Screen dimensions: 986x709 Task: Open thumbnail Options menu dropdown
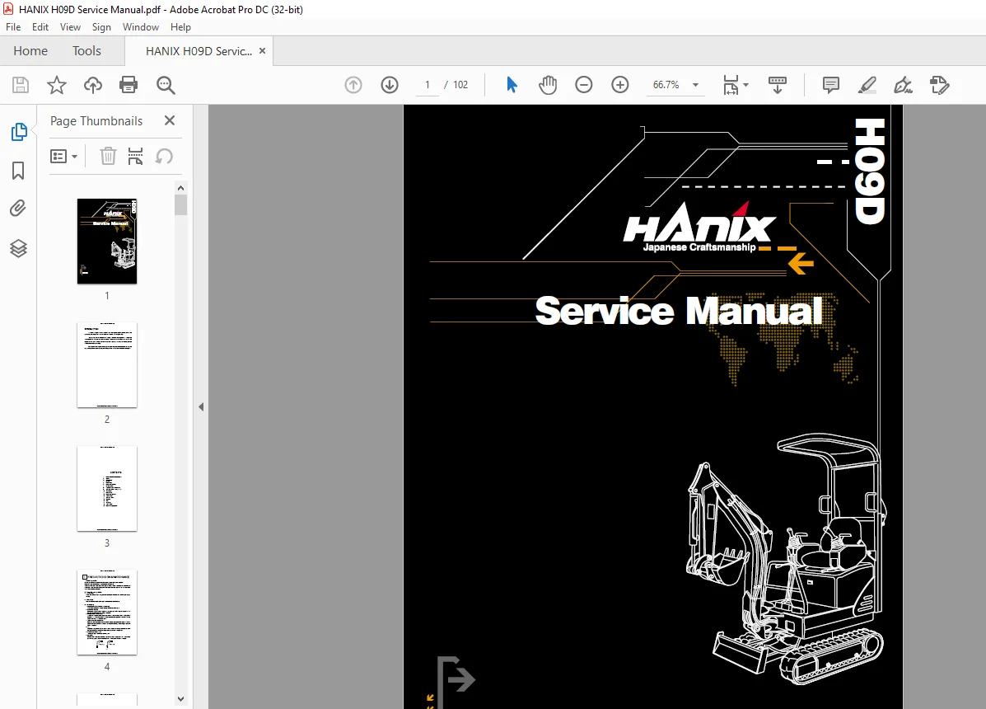(x=63, y=156)
